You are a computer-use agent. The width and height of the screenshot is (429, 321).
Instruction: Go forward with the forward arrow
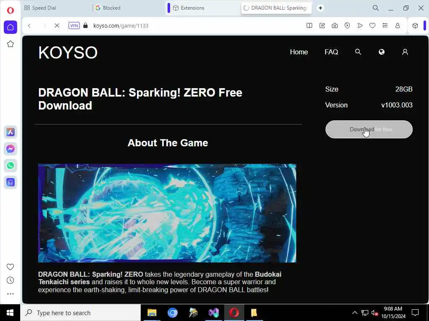click(x=44, y=25)
